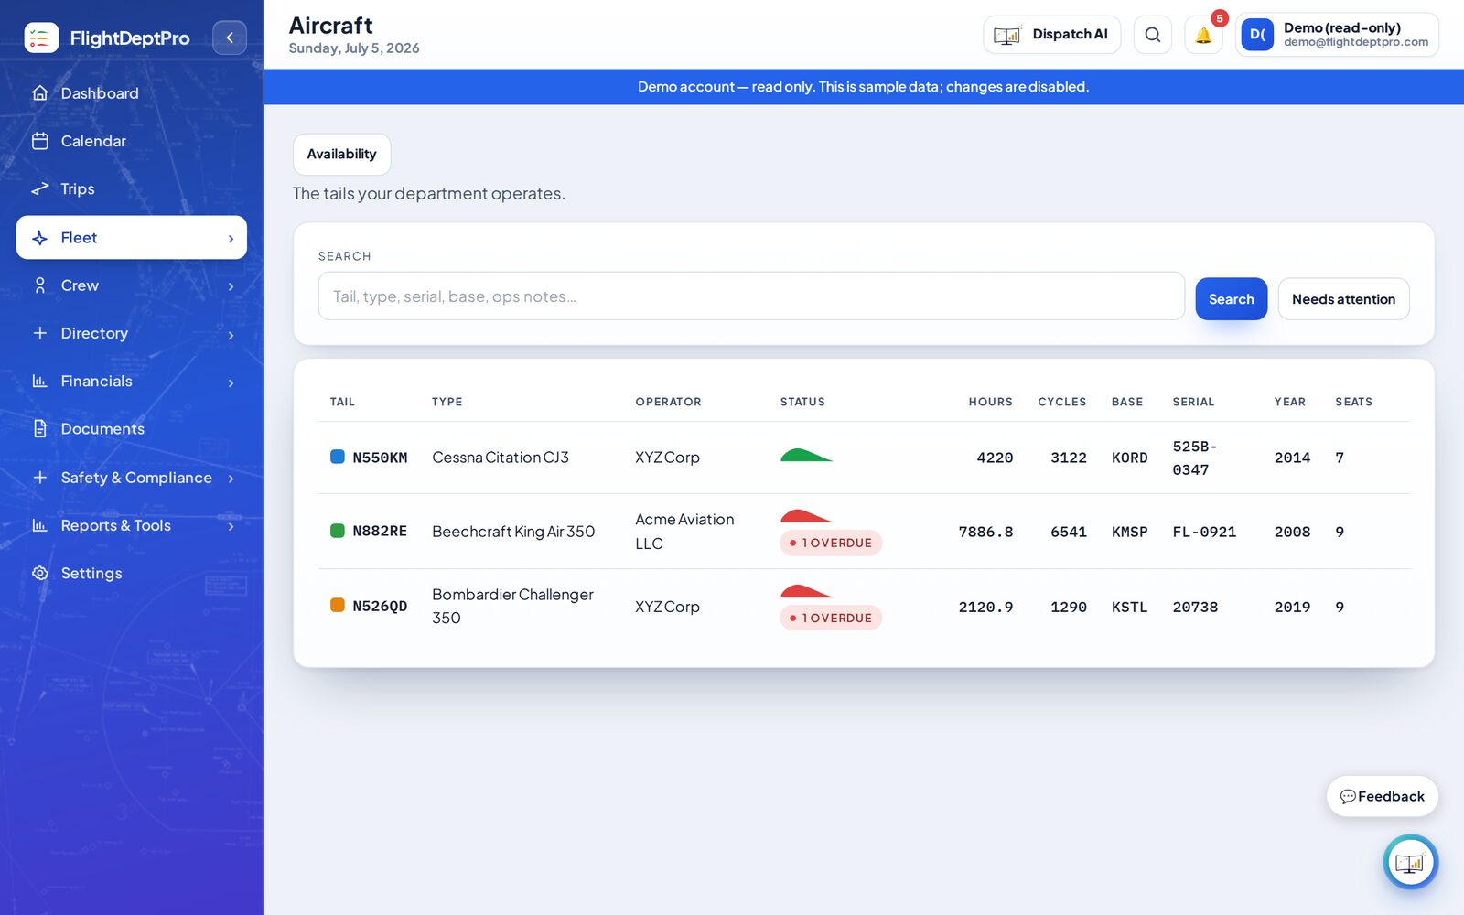Viewport: 1464px width, 915px height.
Task: Filter by Needs attention
Action: pos(1343,299)
